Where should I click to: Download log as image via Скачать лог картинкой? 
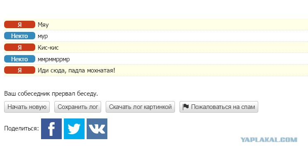click(140, 107)
